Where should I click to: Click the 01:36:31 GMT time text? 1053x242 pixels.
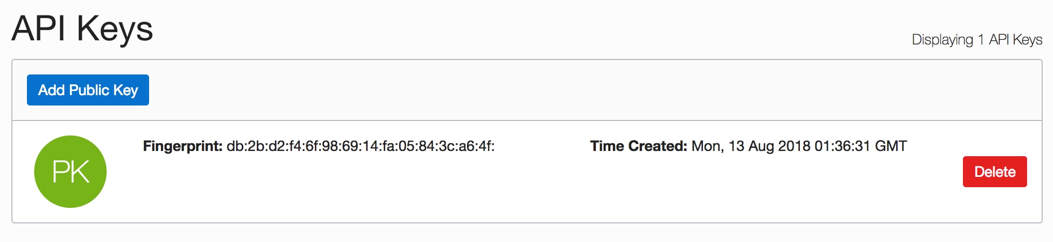coord(860,146)
